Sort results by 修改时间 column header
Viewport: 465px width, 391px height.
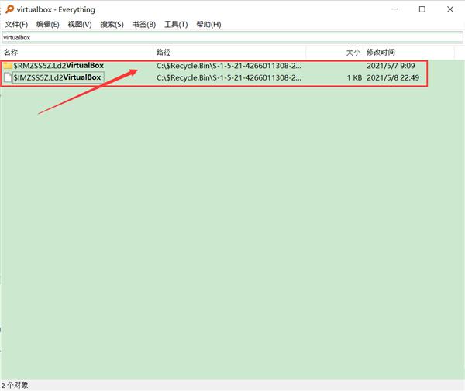point(409,53)
